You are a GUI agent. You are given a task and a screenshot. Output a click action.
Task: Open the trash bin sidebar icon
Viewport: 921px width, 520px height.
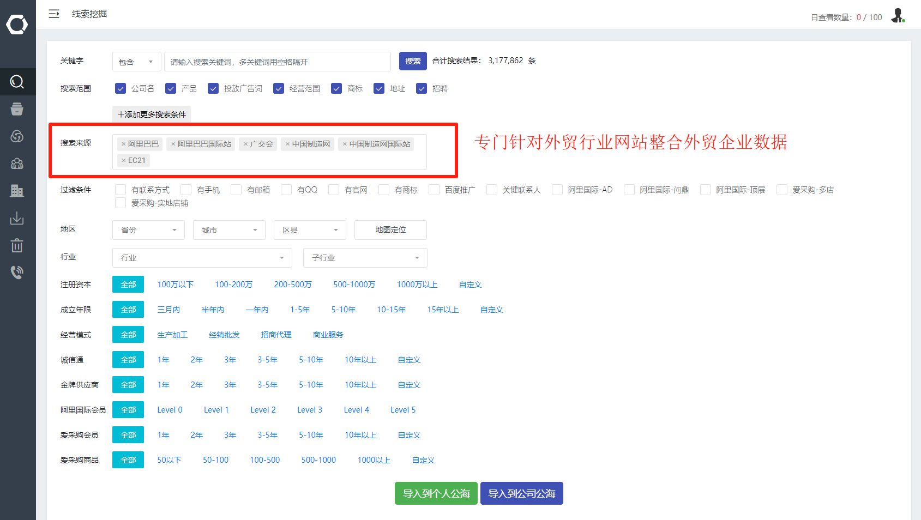coord(17,245)
